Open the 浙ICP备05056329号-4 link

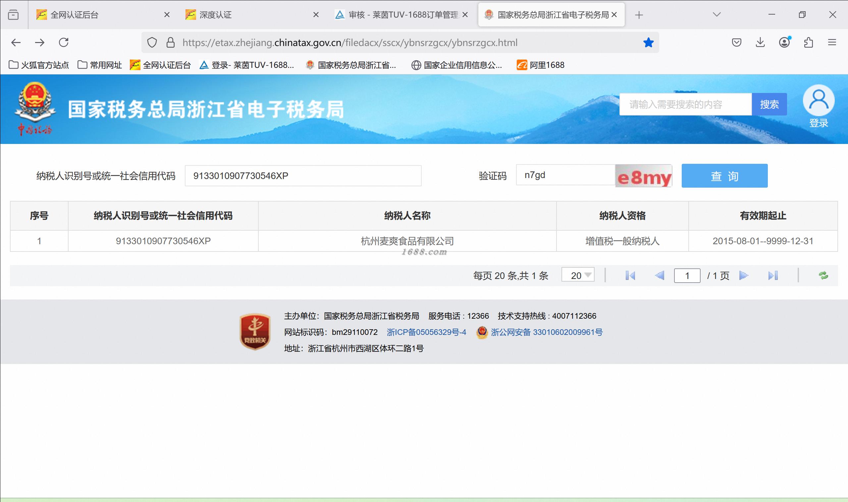(x=426, y=332)
